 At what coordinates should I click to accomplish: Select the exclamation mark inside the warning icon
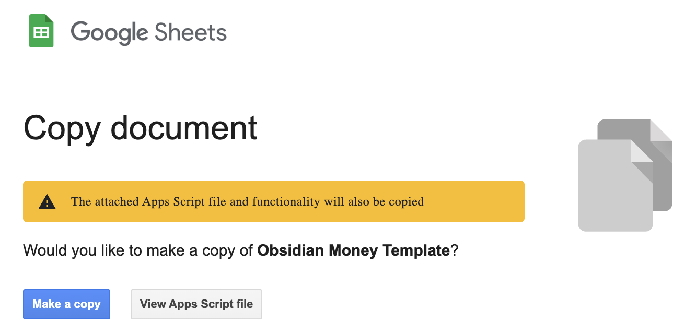point(47,202)
